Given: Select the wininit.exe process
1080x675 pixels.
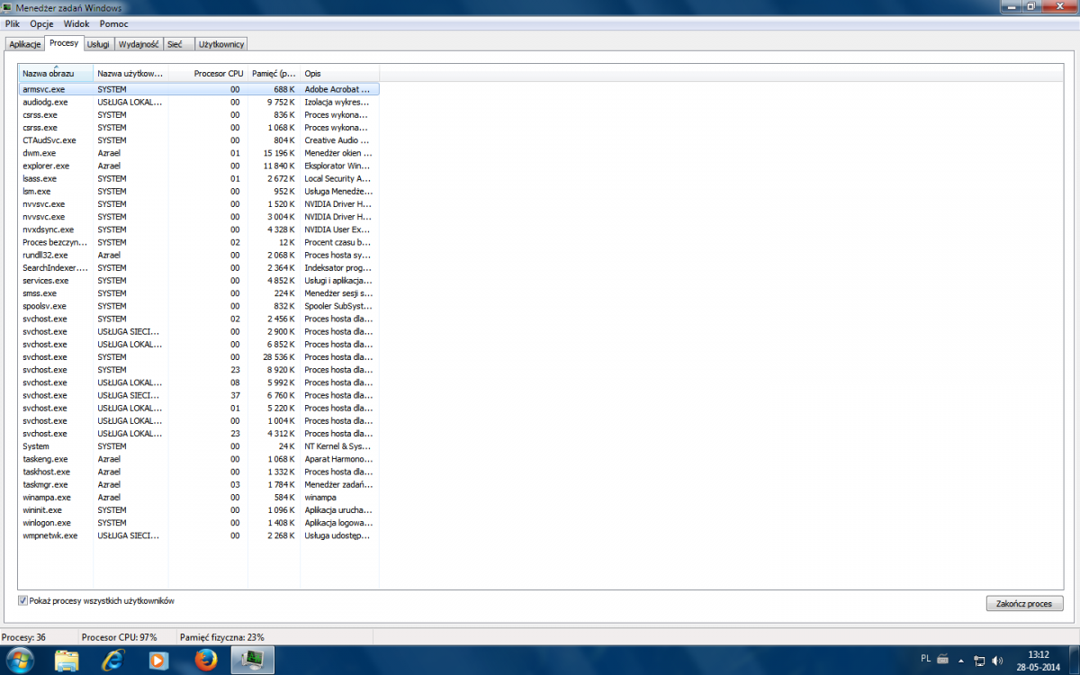Looking at the screenshot, I should (199, 509).
